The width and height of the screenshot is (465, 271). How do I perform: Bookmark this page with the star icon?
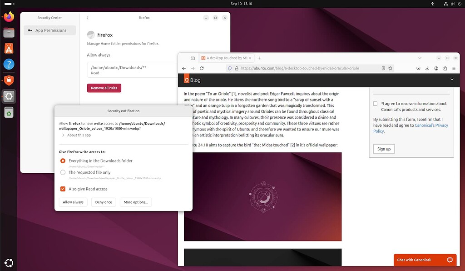coord(390,68)
